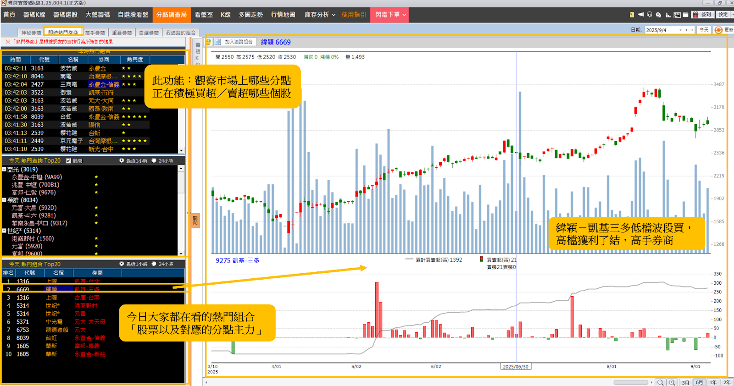The height and width of the screenshot is (386, 734).
Task: Click the window layout icon in top toolbar
Action: 685,15
